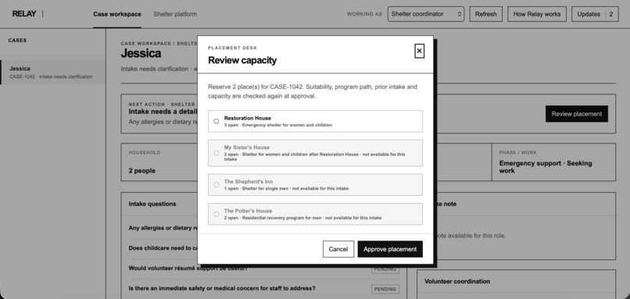The width and height of the screenshot is (630, 299).
Task: Click the Review capacity heading
Action: point(242,61)
